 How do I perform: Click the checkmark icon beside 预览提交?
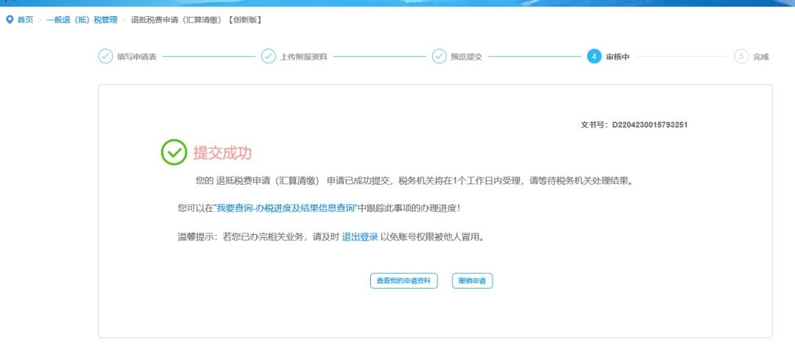439,57
